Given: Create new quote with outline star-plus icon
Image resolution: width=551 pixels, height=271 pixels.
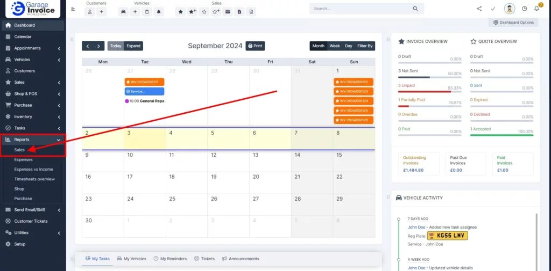Looking at the screenshot, I should click(x=216, y=12).
